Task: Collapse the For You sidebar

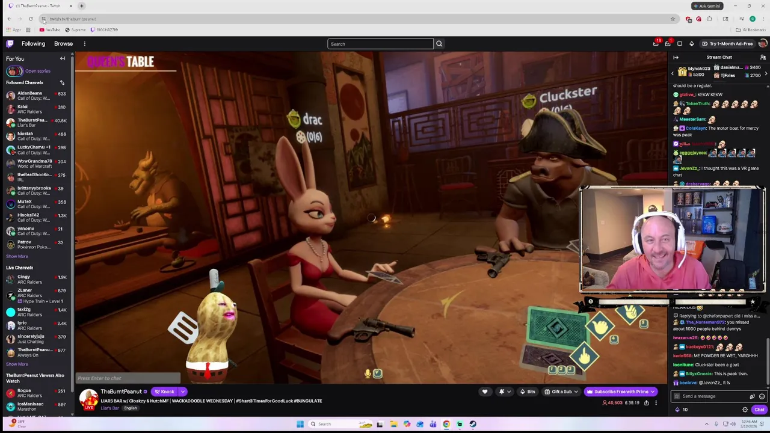Action: coord(63,58)
